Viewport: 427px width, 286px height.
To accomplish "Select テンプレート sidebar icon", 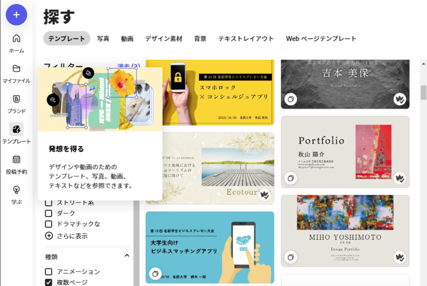I will point(17,129).
